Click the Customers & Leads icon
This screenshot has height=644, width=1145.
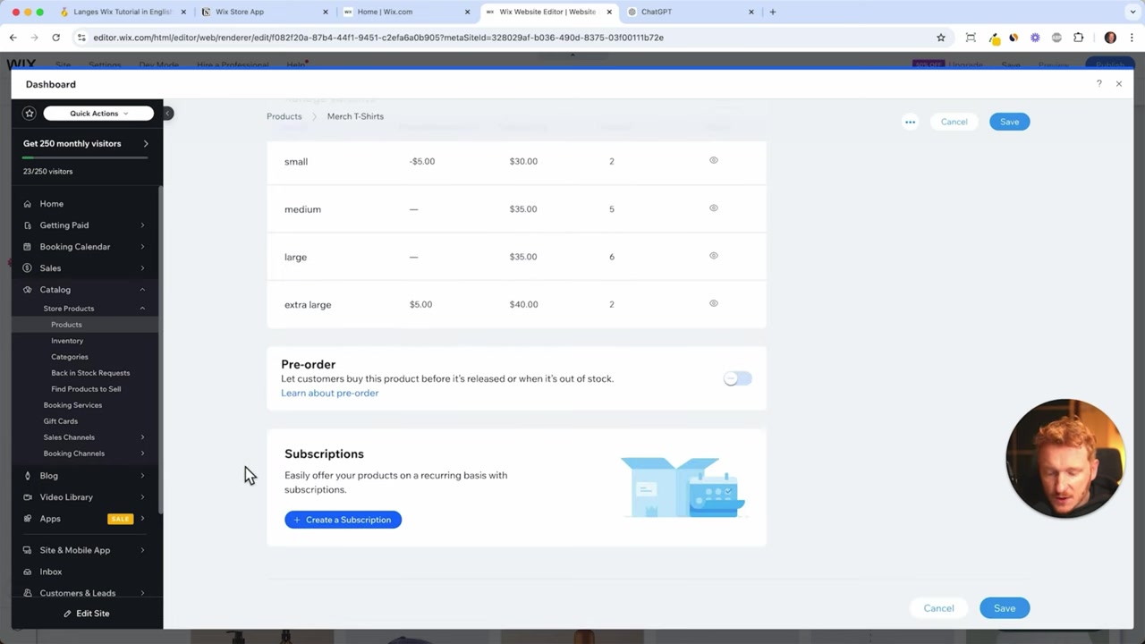(x=28, y=593)
